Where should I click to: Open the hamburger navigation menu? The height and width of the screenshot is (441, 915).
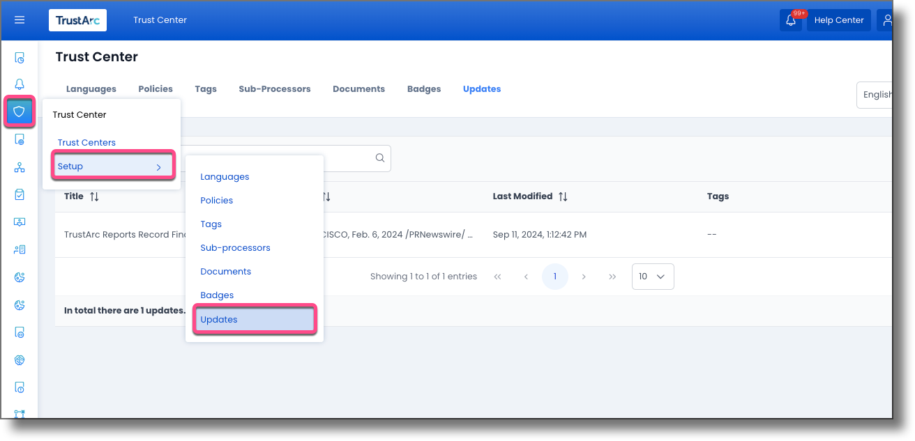19,20
